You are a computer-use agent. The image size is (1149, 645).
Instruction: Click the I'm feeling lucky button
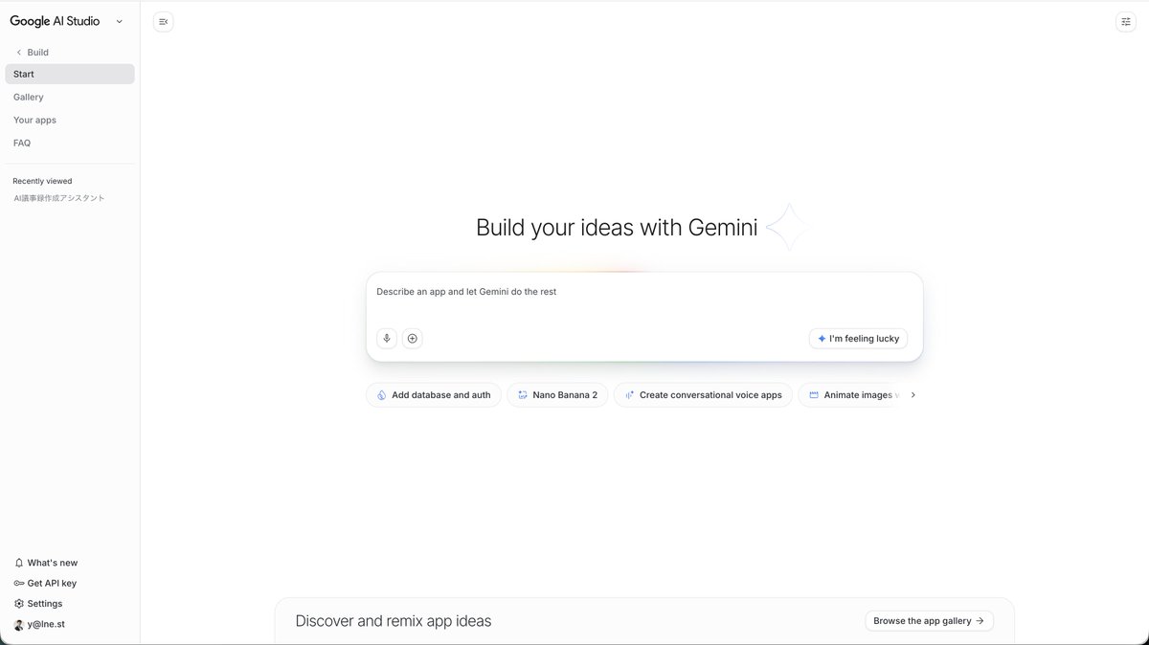(x=858, y=339)
